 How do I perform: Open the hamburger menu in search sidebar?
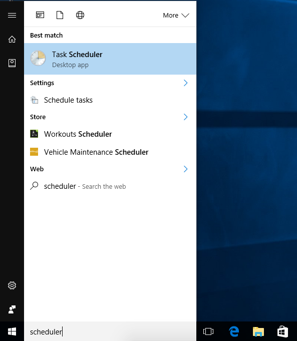[x=12, y=15]
